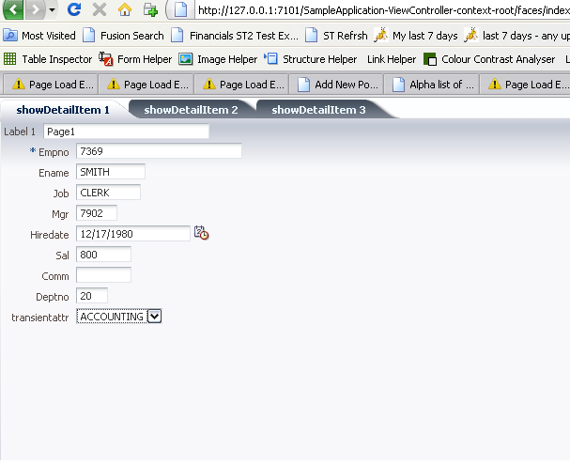Click the empty Comm input field
Viewport: 570px width, 465px height.
103,275
